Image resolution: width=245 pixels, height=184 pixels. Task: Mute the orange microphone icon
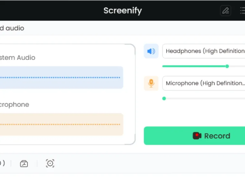coord(151,83)
